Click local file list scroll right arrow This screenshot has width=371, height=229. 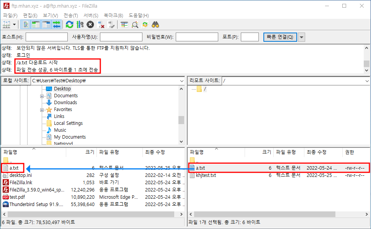pyautogui.click(x=181, y=214)
